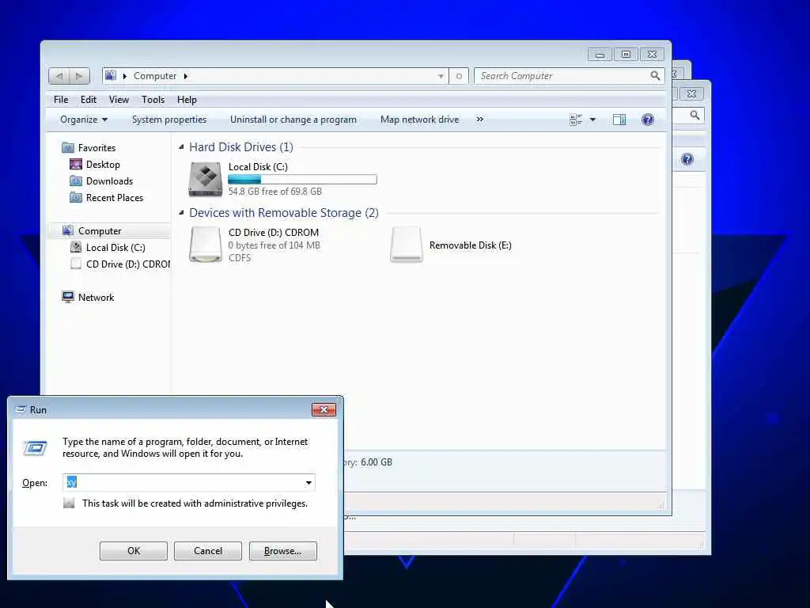Open the View menu
The width and height of the screenshot is (810, 608).
coord(119,99)
